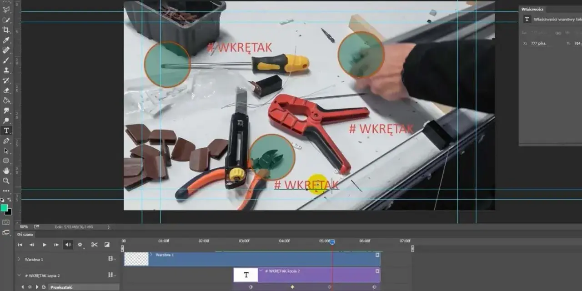This screenshot has width=582, height=291.
Task: Click the work area end handle
Action: [412, 248]
